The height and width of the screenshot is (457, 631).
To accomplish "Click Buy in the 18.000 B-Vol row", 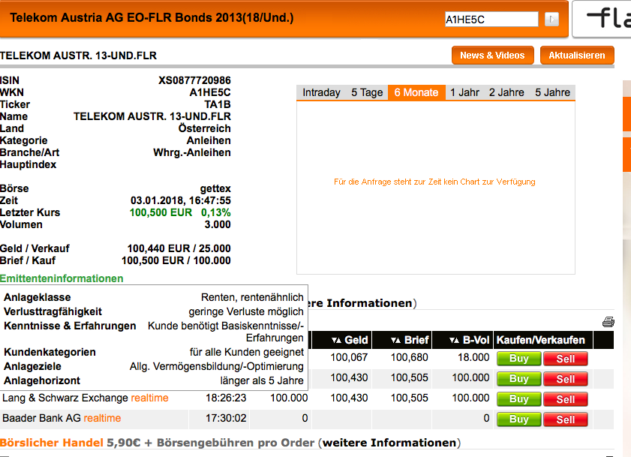I will coord(518,359).
